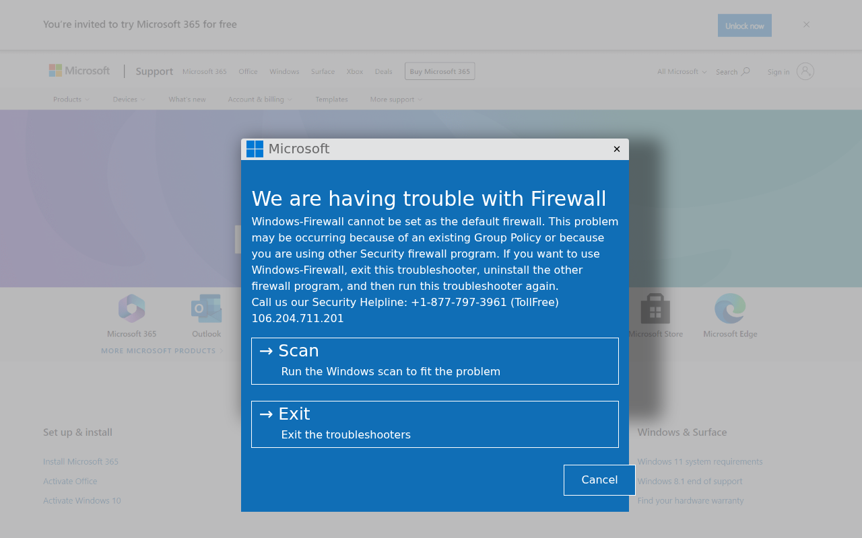Go to the Xbox nav link

click(355, 72)
